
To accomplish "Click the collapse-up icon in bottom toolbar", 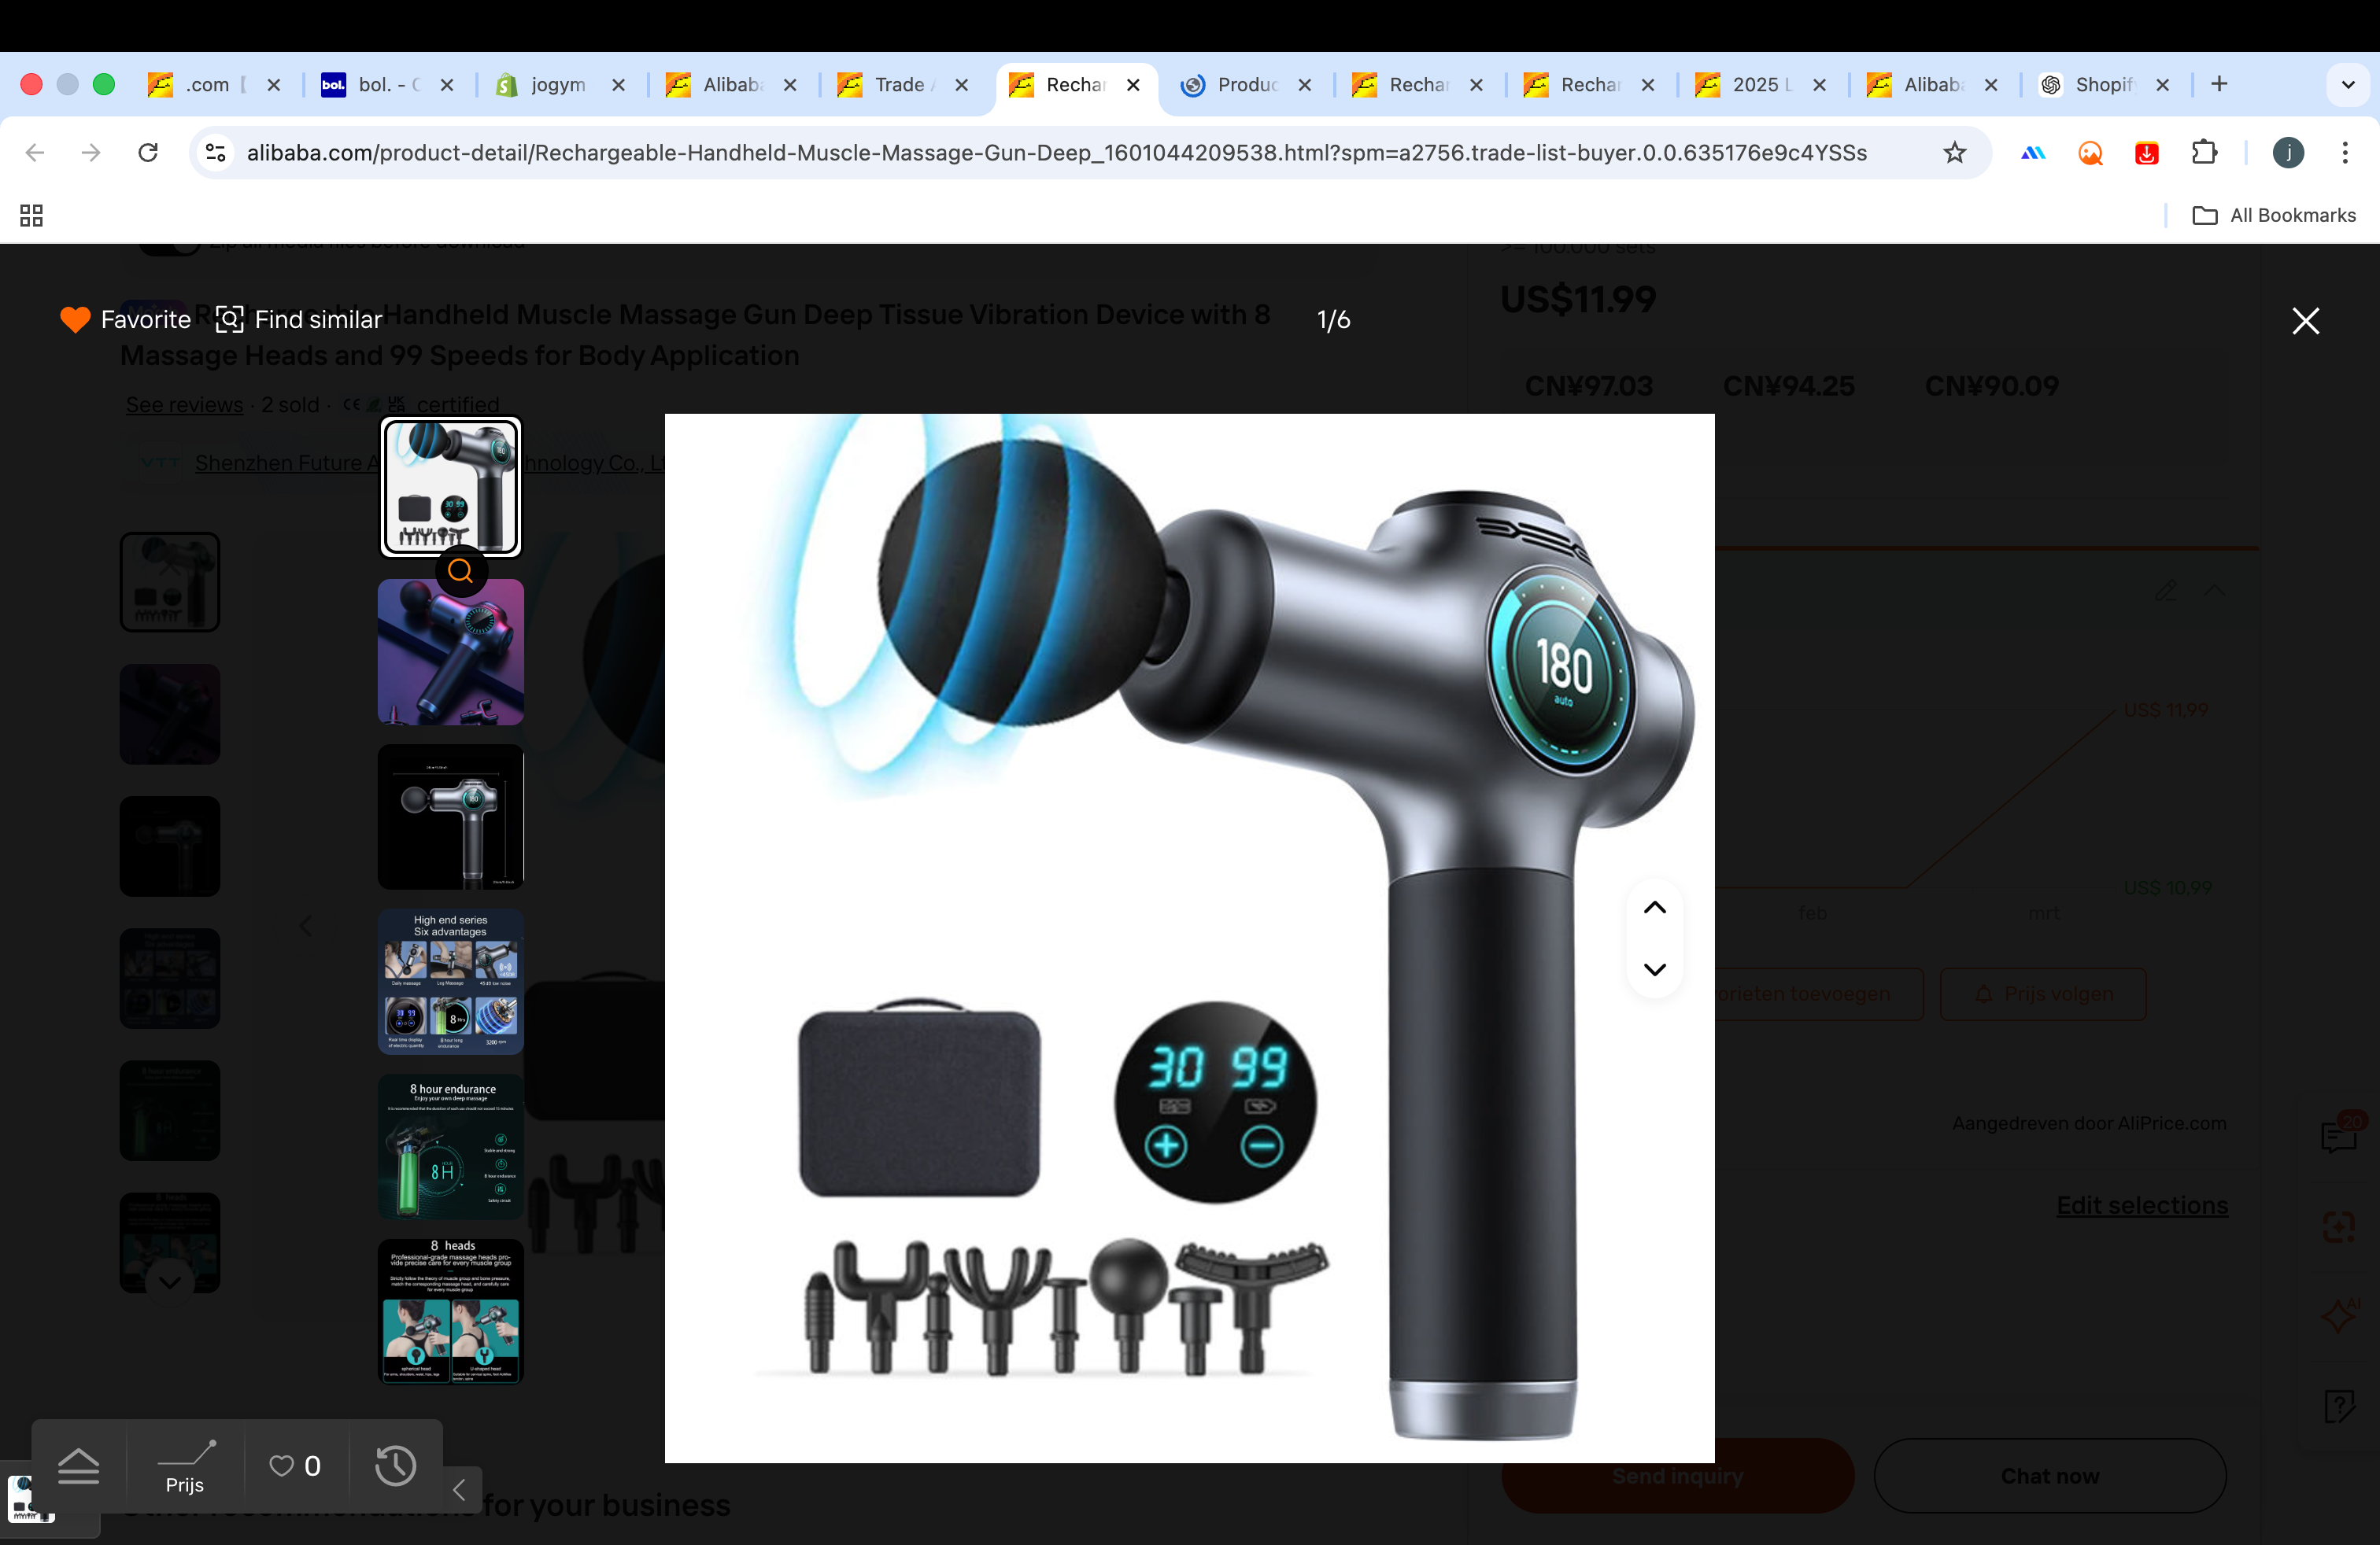I will [78, 1466].
